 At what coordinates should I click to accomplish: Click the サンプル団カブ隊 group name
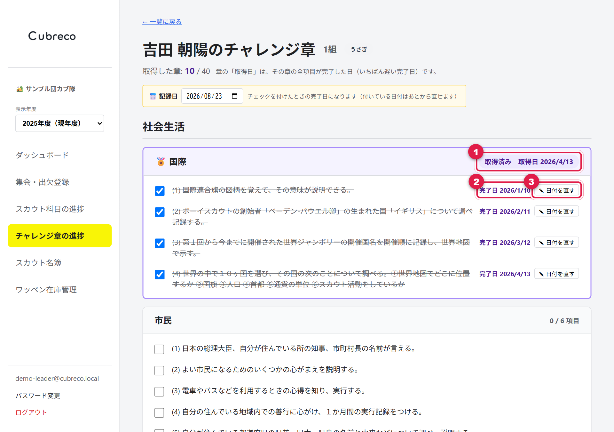click(x=51, y=89)
